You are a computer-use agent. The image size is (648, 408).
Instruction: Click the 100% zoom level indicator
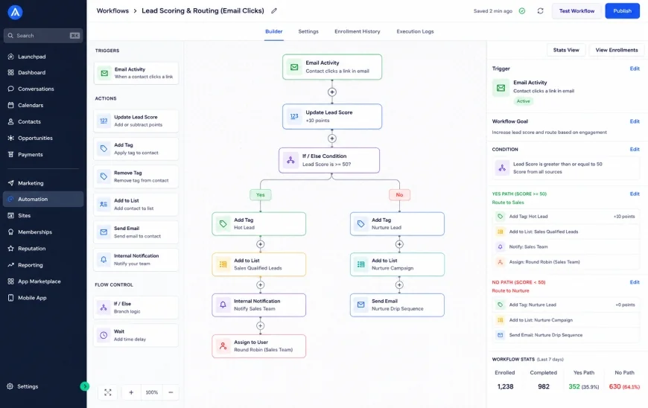pos(152,392)
